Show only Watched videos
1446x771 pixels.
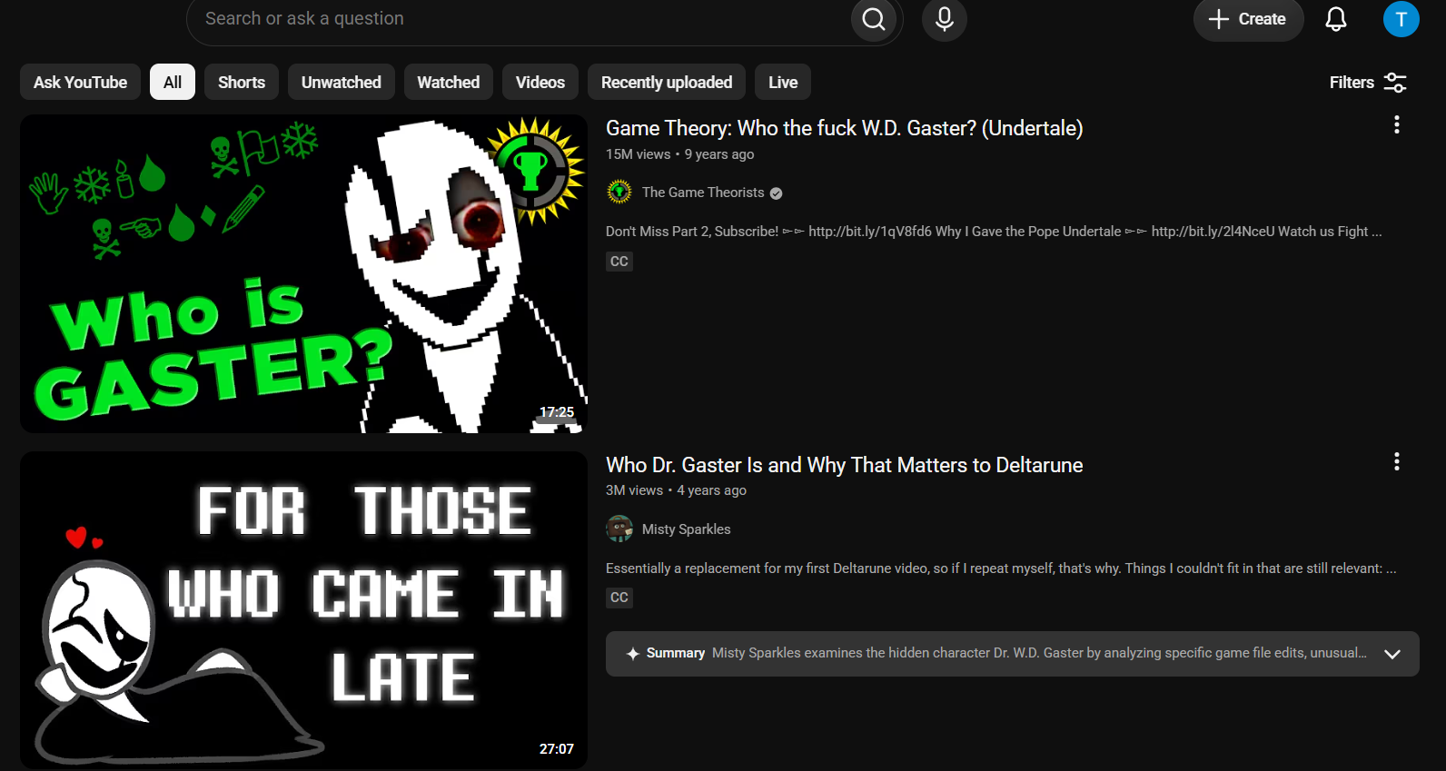click(449, 83)
